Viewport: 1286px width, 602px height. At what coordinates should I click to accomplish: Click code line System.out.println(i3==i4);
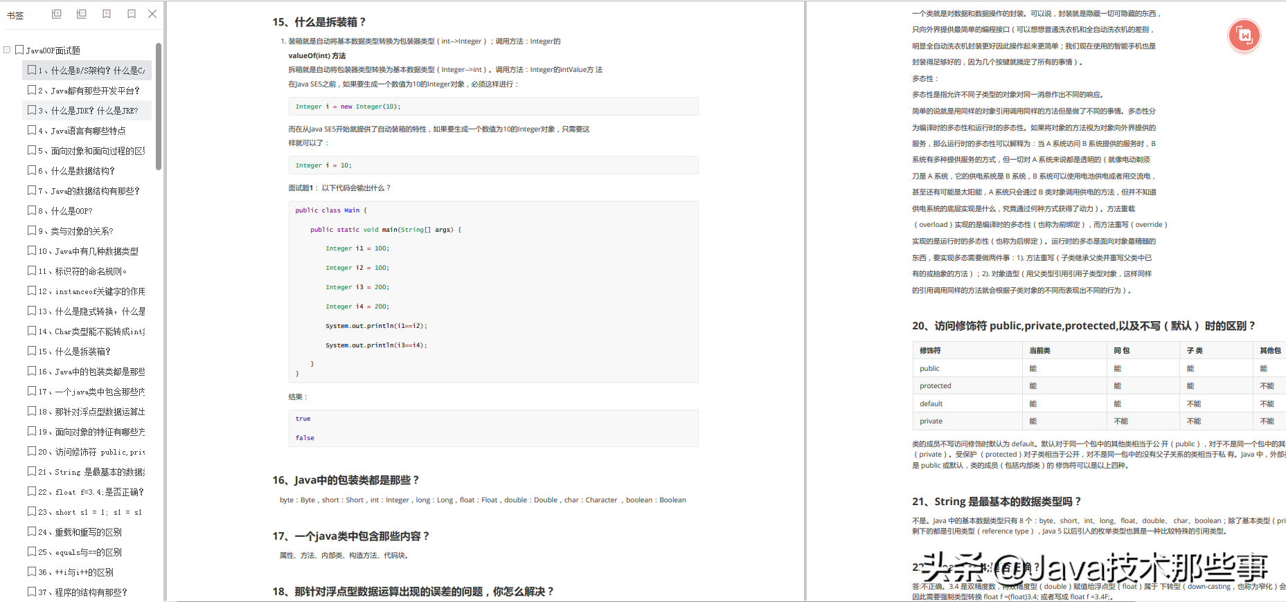(x=376, y=345)
